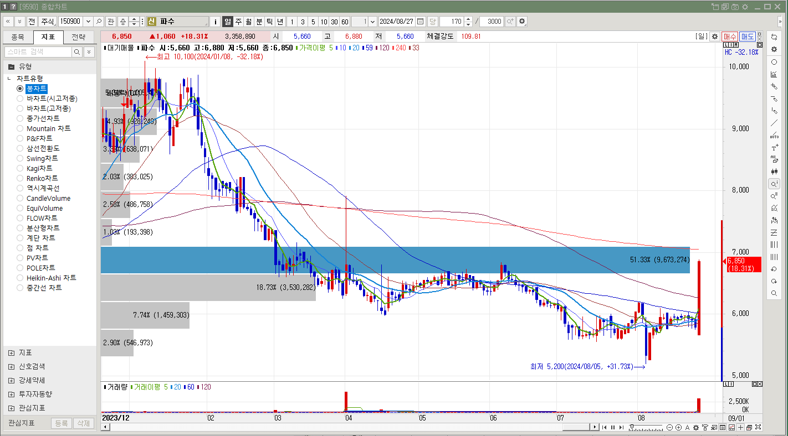The height and width of the screenshot is (436, 788).
Task: Select the 30 interval button
Action: tap(334, 22)
